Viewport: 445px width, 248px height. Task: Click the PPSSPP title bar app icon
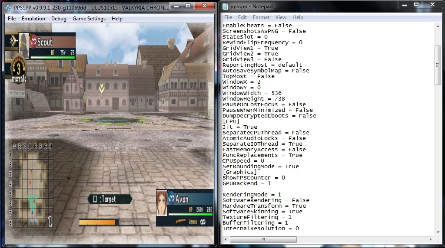pyautogui.click(x=8, y=7)
